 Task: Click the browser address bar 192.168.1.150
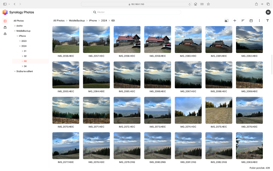pyautogui.click(x=136, y=4)
